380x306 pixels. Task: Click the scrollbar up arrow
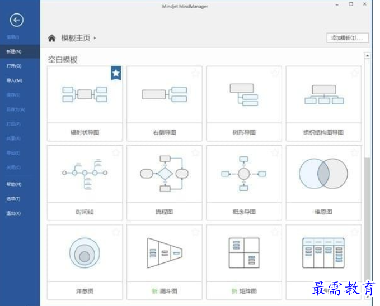(367, 56)
